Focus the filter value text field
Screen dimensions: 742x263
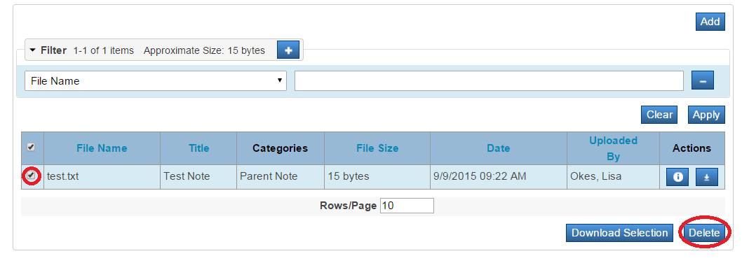pos(490,80)
